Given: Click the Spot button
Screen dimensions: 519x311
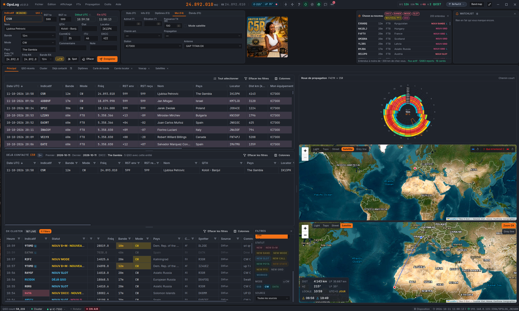Looking at the screenshot, I should (73, 59).
